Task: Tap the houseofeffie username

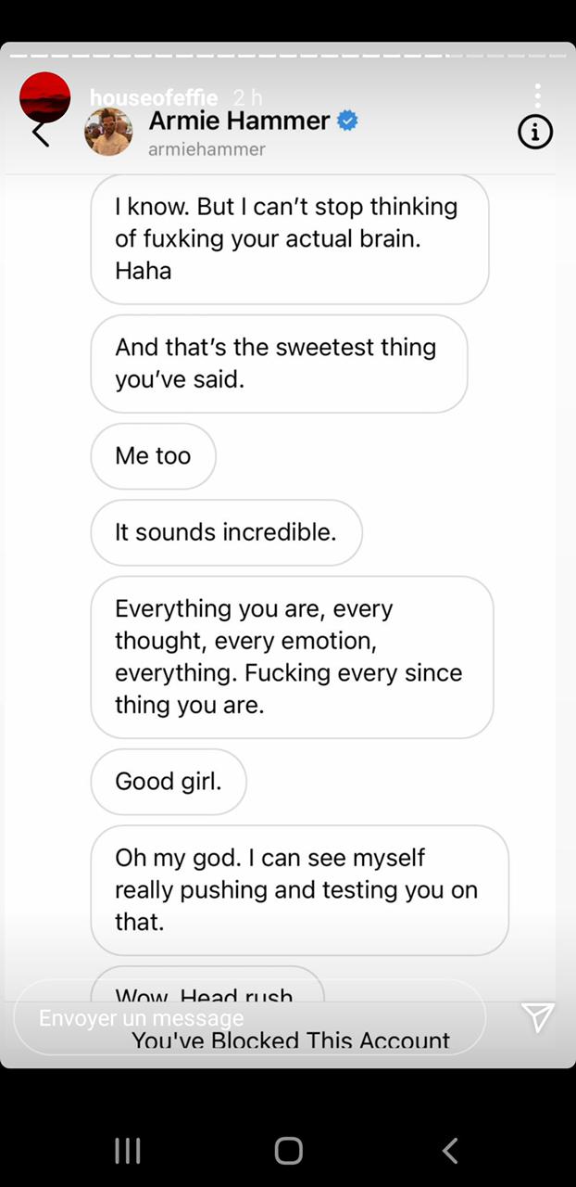Action: (154, 96)
